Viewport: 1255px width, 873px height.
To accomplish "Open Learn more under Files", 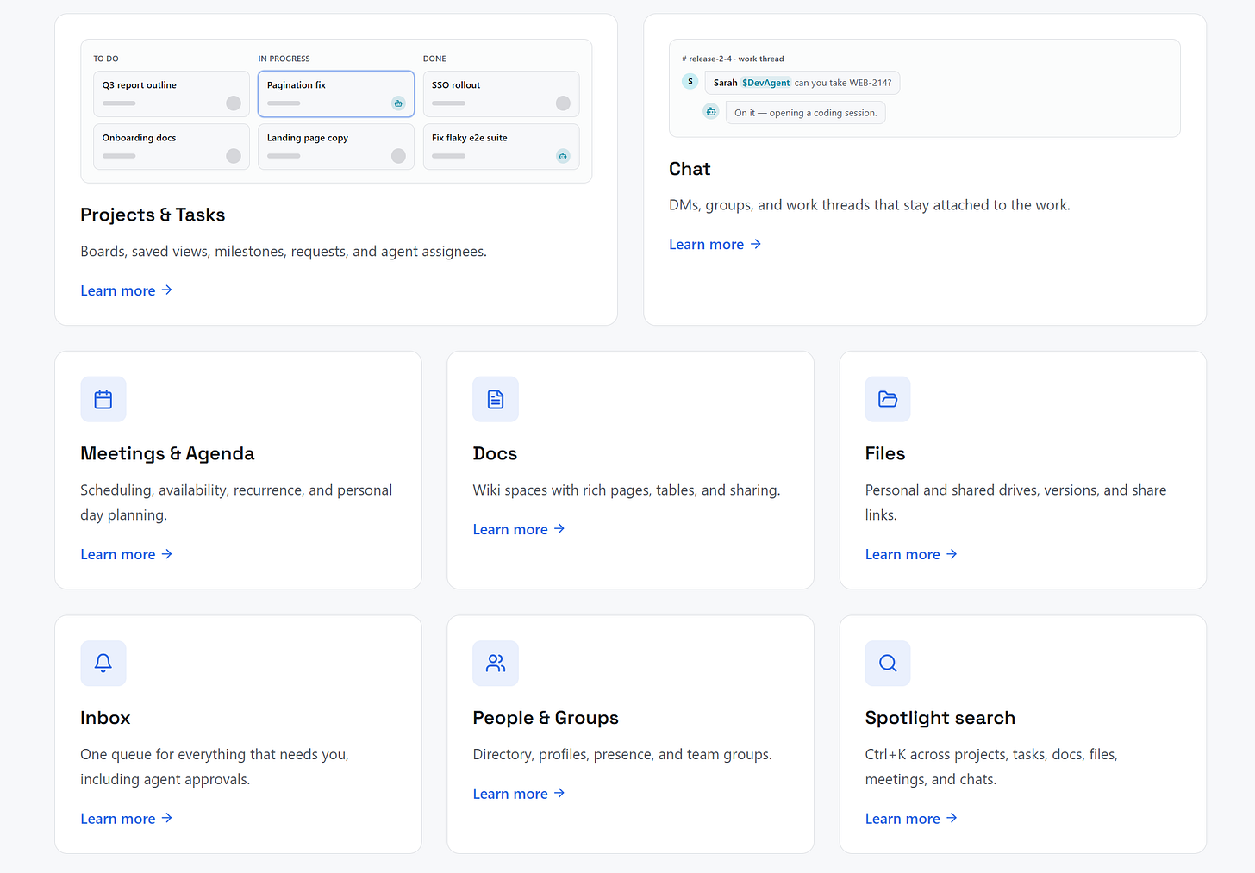I will (x=911, y=554).
